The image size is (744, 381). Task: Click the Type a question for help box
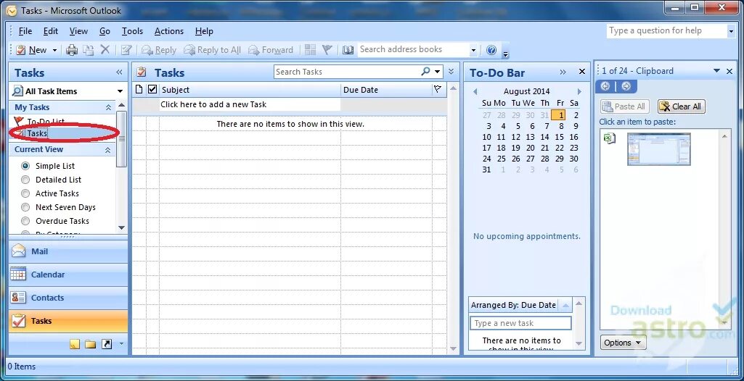point(666,30)
